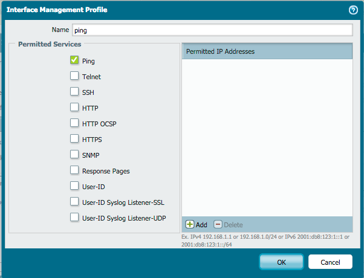Enable the User-ID checkbox
This screenshot has height=278, width=364.
tap(74, 186)
